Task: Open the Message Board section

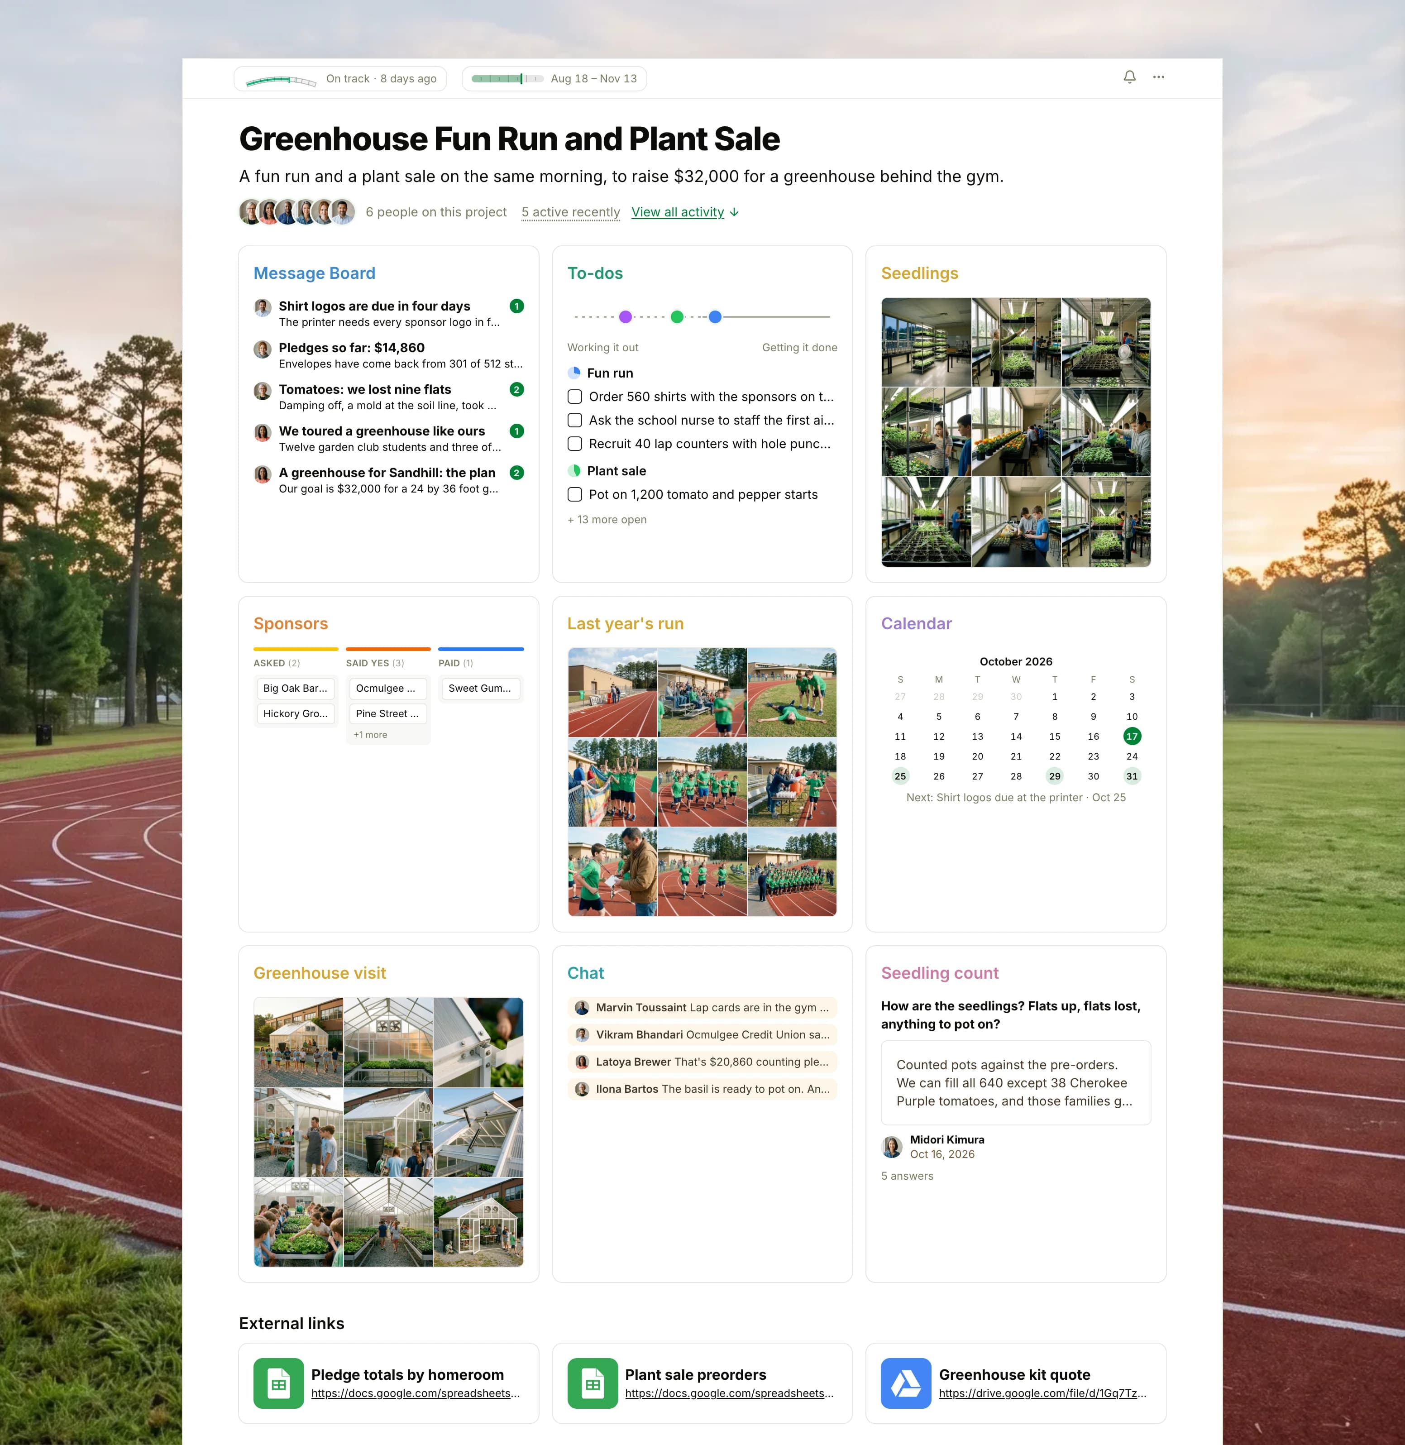Action: (314, 273)
